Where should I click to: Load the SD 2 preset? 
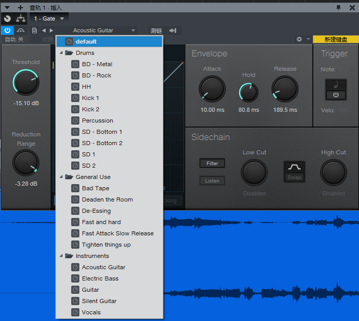click(110, 166)
